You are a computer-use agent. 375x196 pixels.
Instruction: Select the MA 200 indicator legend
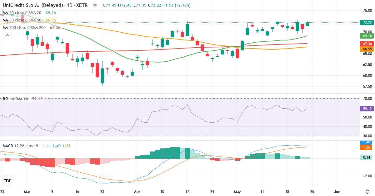point(23,28)
